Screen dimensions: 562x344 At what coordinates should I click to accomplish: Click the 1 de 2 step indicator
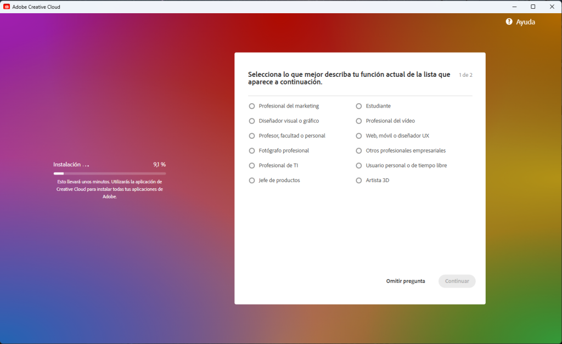coord(465,75)
